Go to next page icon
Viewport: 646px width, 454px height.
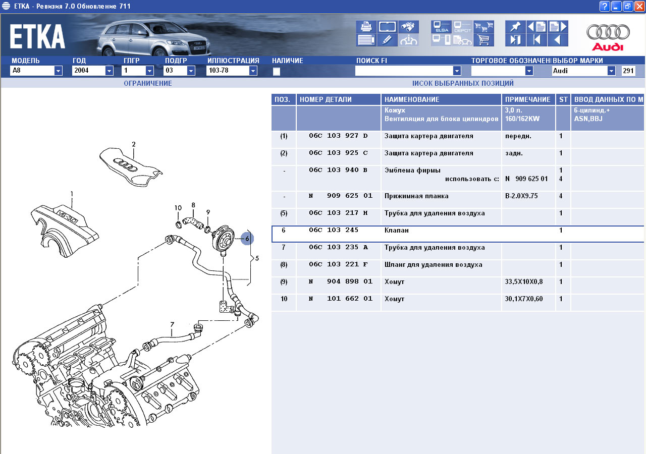click(558, 27)
